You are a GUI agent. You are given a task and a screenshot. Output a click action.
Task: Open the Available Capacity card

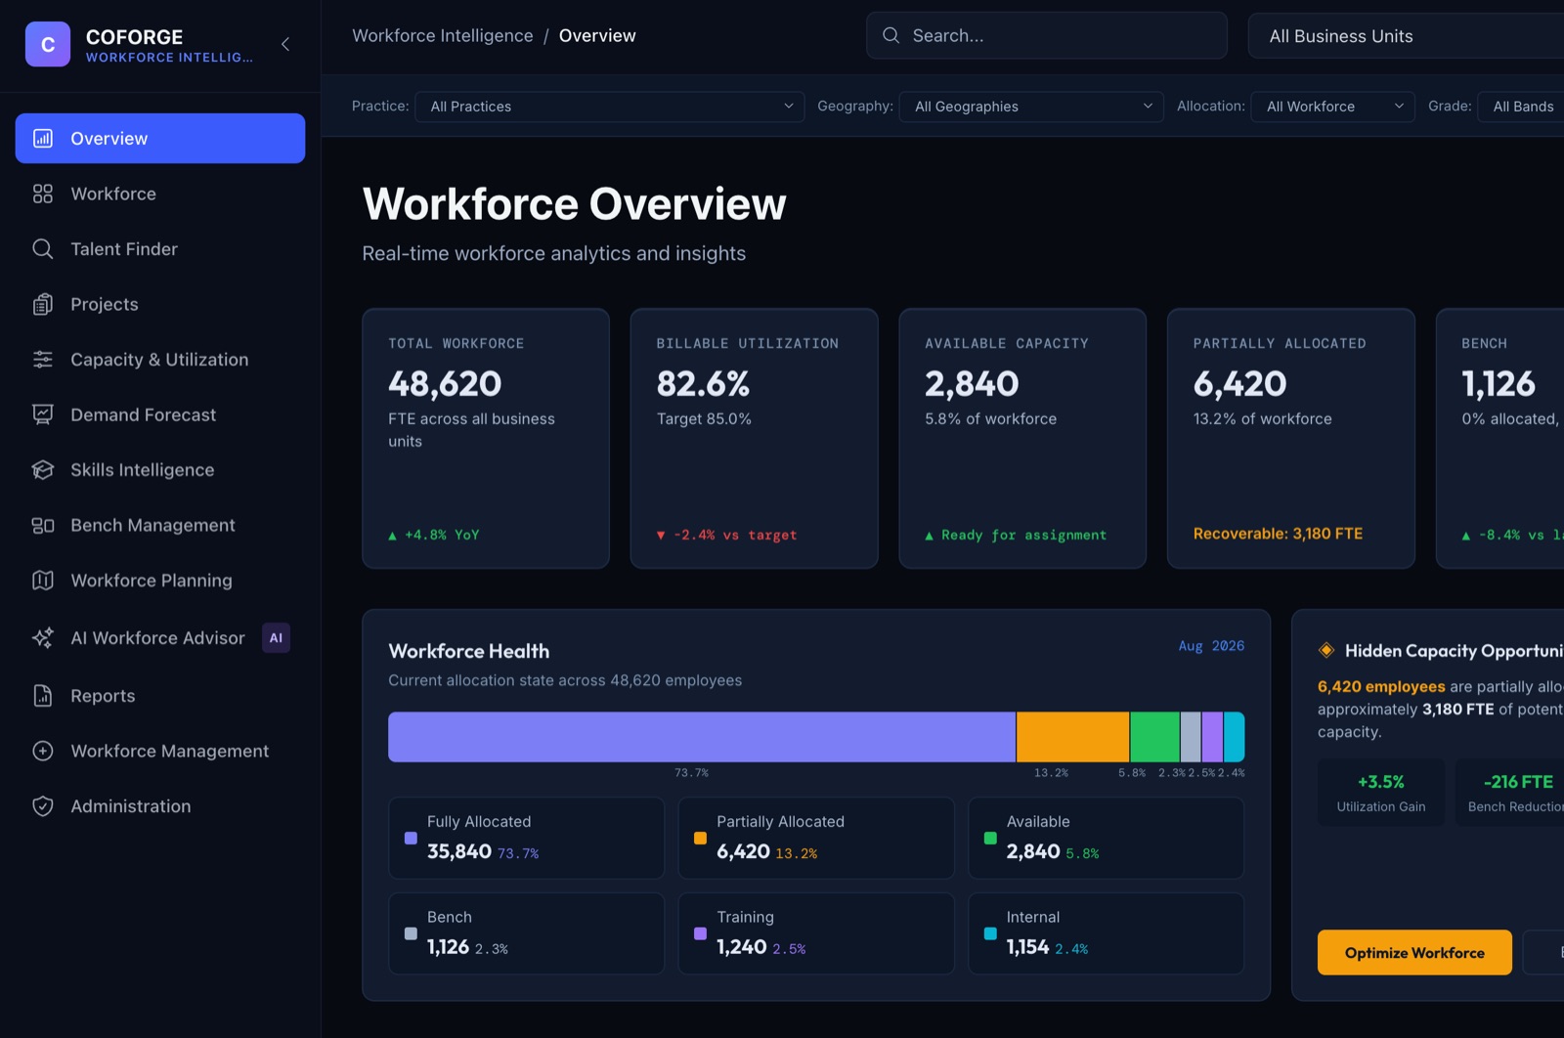(1022, 439)
